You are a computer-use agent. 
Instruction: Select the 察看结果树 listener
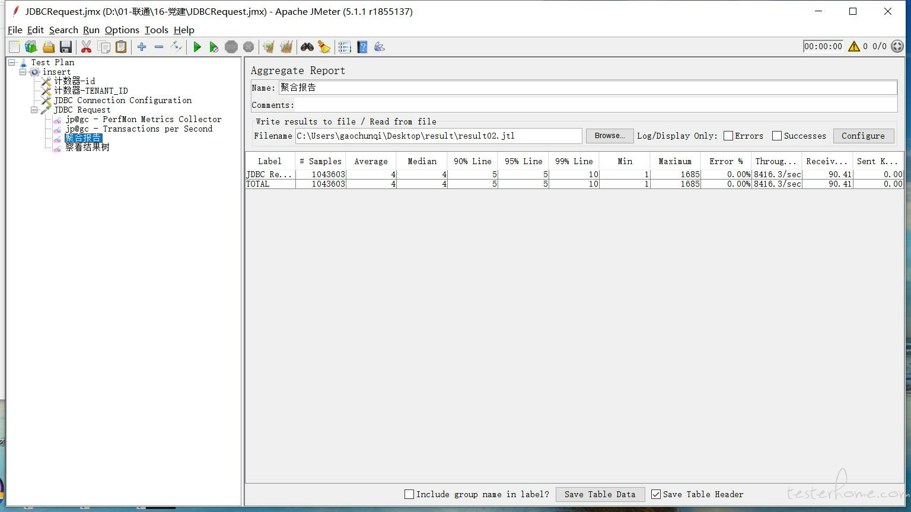point(87,148)
